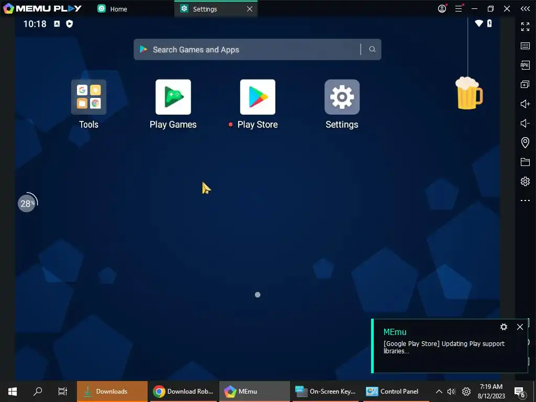This screenshot has width=536, height=402.
Task: Open On-Screen Keyboard from taskbar
Action: (326, 392)
